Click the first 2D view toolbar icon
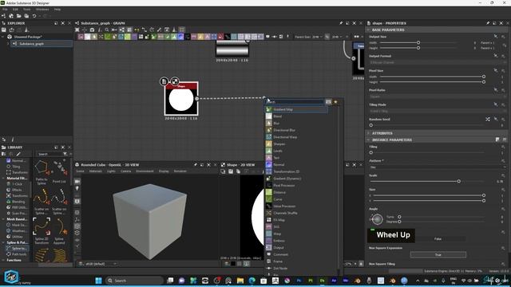Image resolution: width=511 pixels, height=287 pixels. 223,171
